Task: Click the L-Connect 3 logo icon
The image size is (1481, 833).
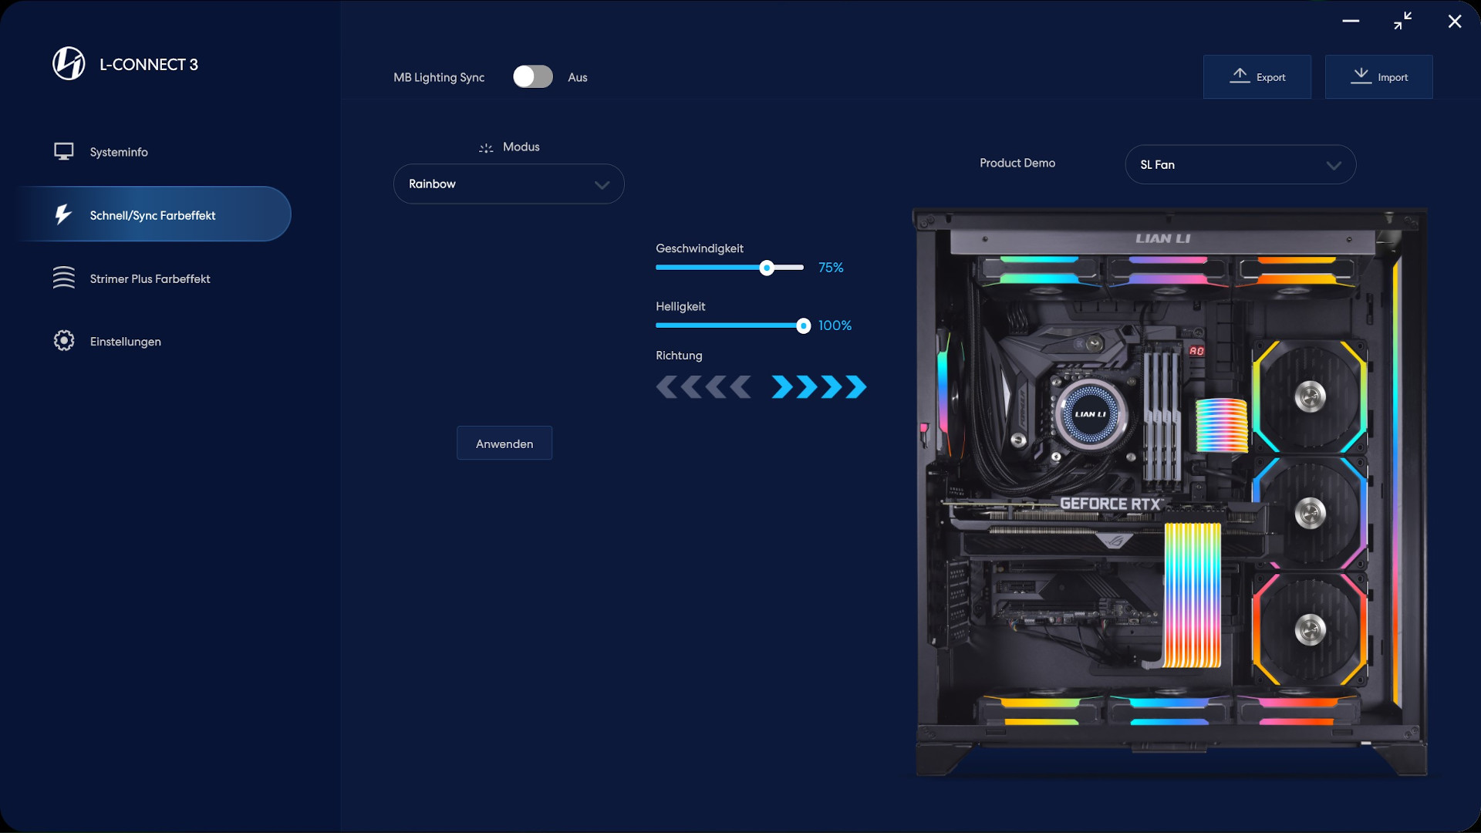Action: click(69, 63)
